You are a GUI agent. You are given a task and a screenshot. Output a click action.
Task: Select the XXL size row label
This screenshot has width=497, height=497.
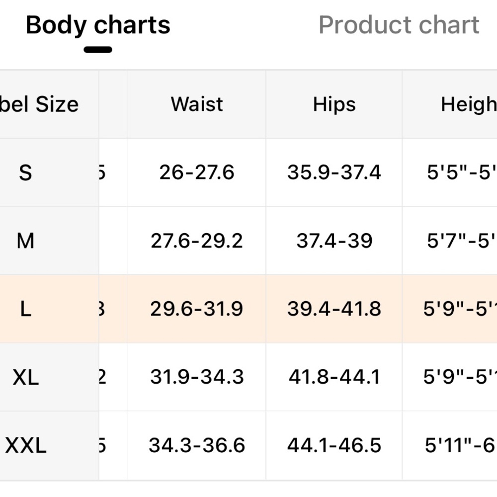tap(25, 445)
